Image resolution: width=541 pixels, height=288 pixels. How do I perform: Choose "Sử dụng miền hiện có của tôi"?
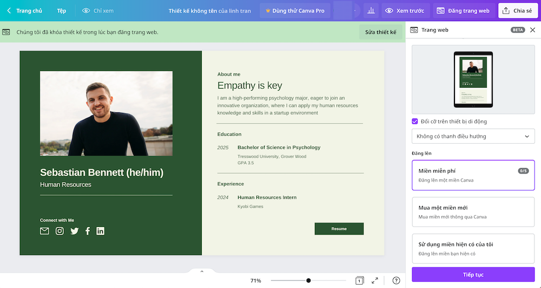pos(473,249)
